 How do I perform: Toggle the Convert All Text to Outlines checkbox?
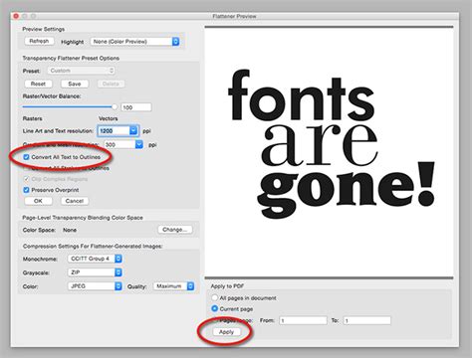click(x=26, y=157)
